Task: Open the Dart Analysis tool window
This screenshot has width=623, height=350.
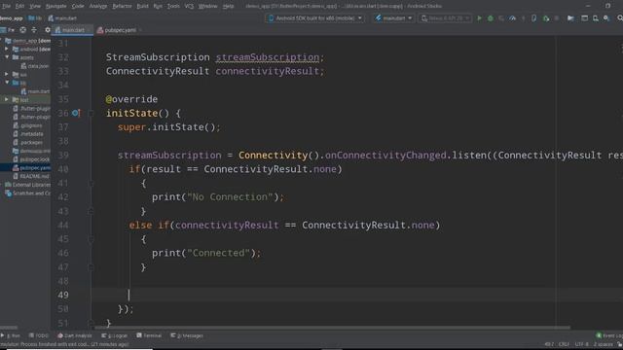Action: (75, 335)
